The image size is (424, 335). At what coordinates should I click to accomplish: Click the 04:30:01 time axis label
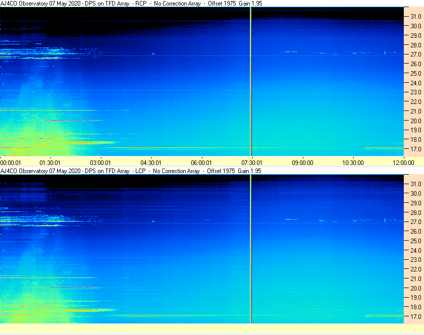151,163
